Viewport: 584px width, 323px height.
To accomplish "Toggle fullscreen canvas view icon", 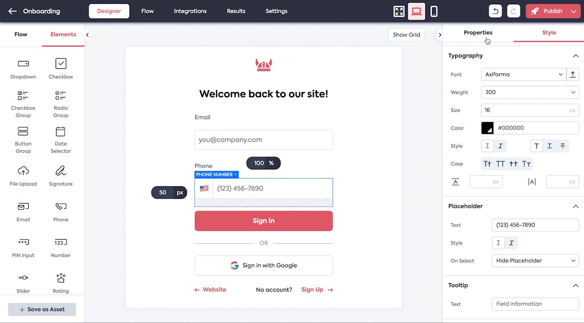I will 399,11.
